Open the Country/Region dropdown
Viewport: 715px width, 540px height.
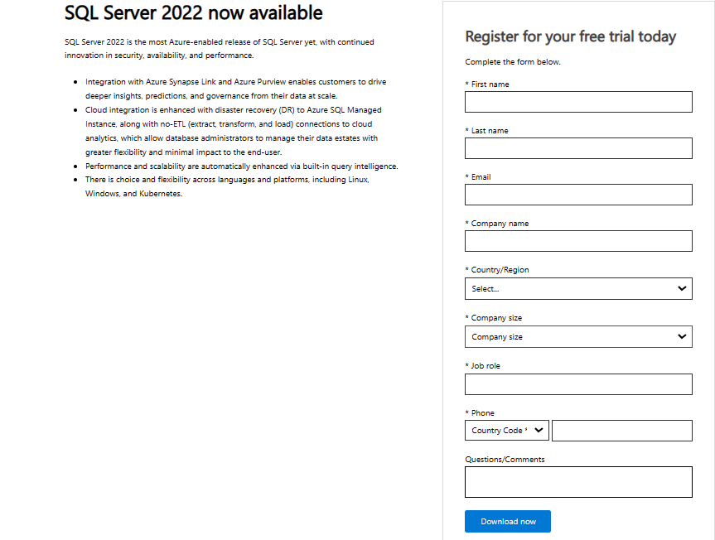click(578, 288)
